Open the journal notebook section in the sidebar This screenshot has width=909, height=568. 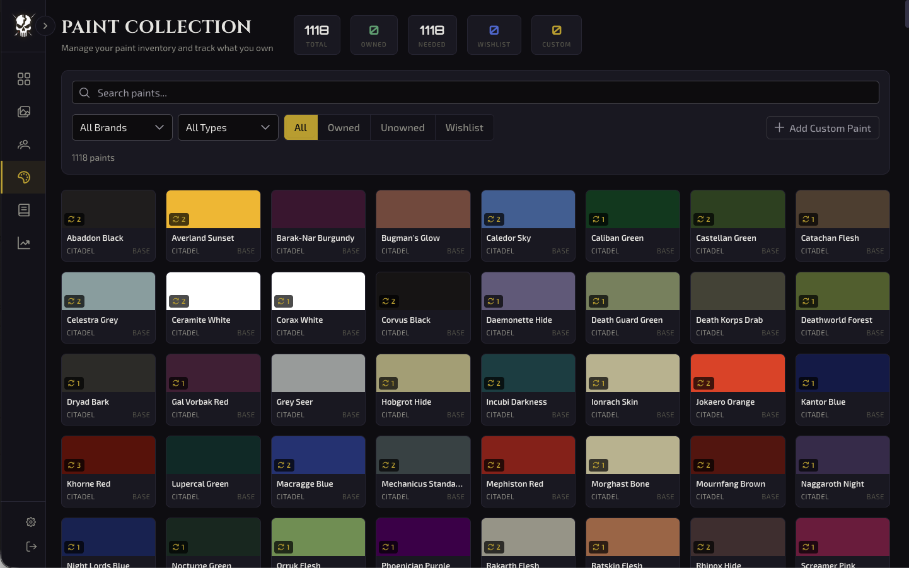coord(23,210)
